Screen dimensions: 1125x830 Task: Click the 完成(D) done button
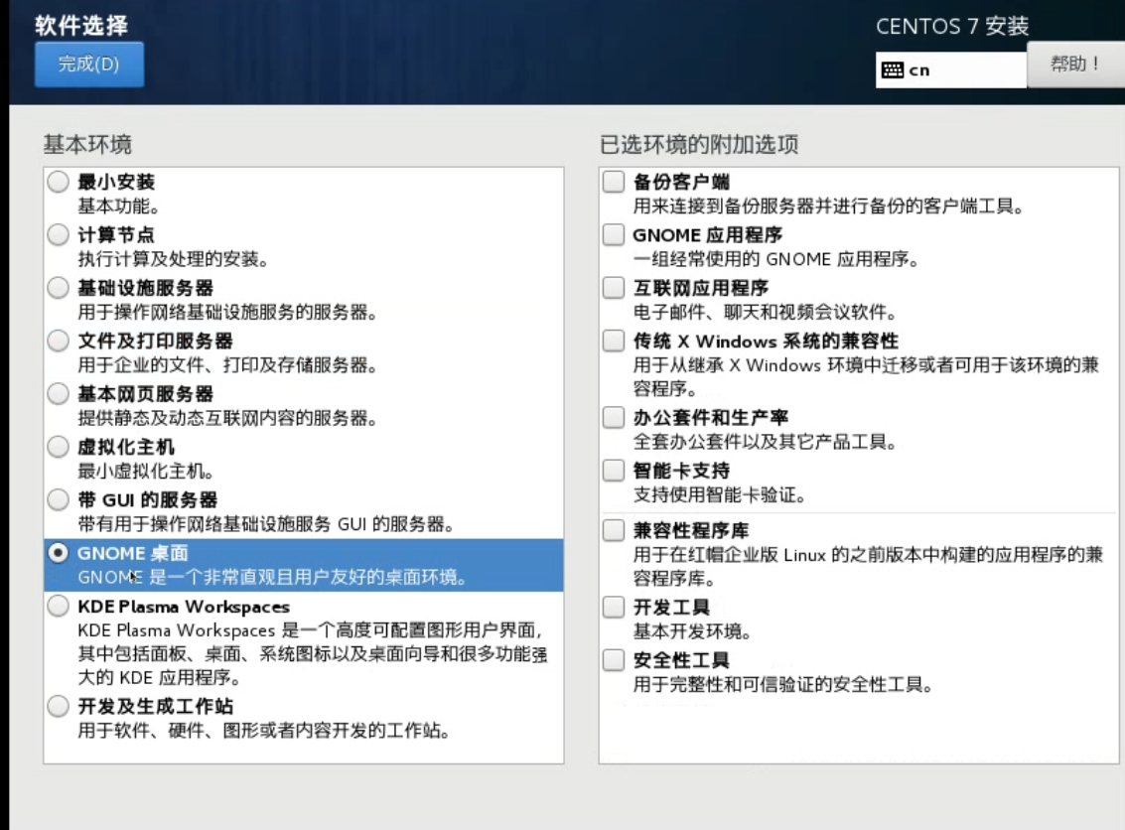coord(88,65)
